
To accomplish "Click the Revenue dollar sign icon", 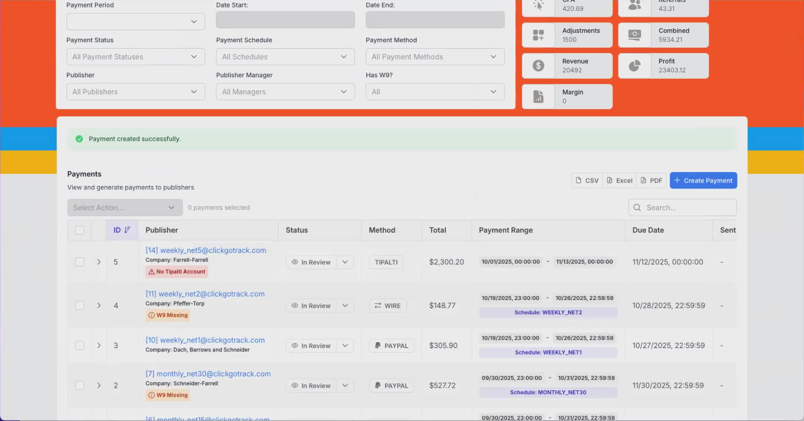I will [538, 66].
